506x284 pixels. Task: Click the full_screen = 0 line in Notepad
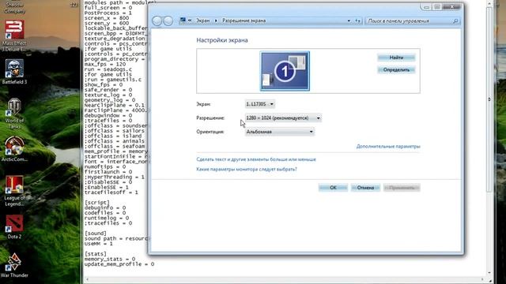tap(108, 8)
